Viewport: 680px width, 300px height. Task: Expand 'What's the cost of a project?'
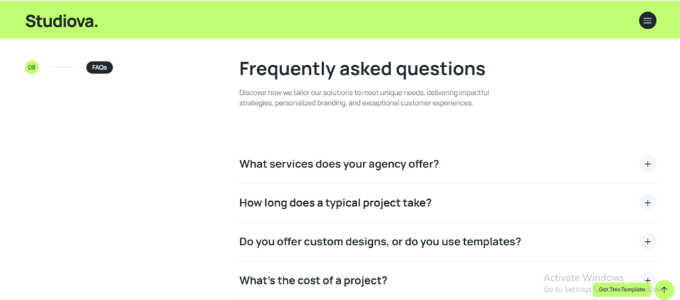tap(313, 280)
